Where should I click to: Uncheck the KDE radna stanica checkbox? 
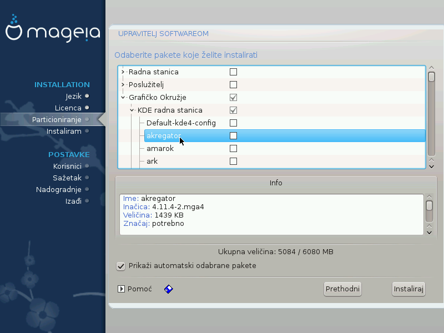[x=233, y=110]
